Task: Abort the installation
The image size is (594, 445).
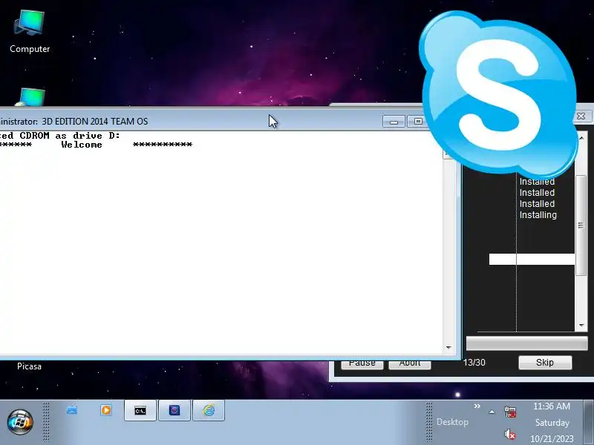Action: 410,364
